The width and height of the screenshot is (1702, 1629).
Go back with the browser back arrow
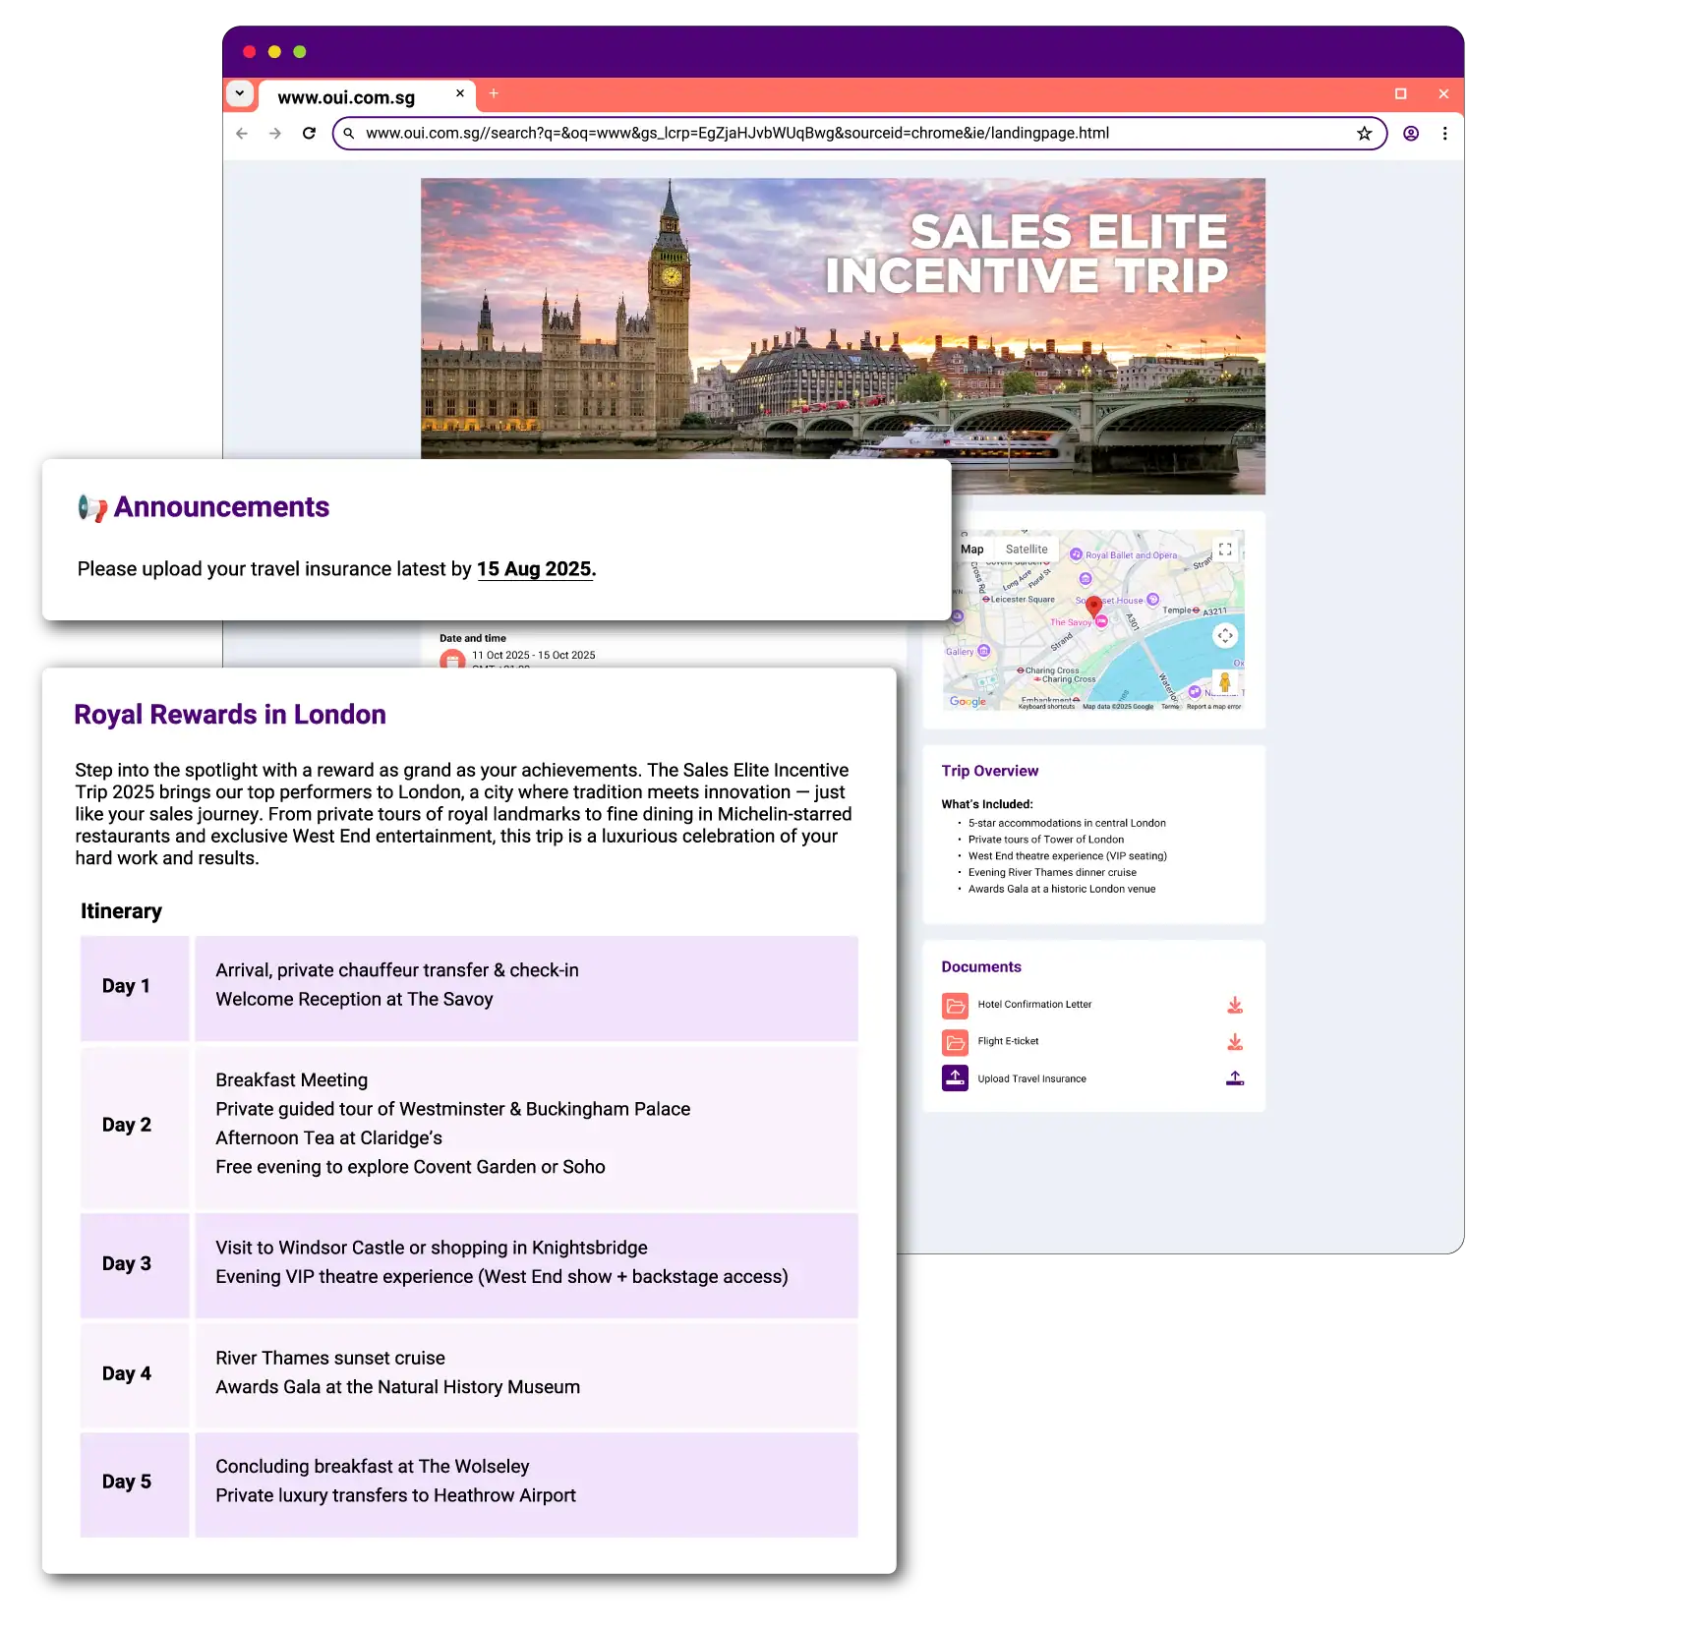pyautogui.click(x=242, y=134)
